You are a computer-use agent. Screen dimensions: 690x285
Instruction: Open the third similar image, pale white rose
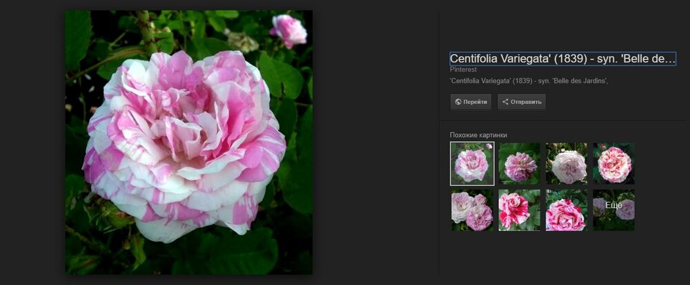[x=566, y=163]
